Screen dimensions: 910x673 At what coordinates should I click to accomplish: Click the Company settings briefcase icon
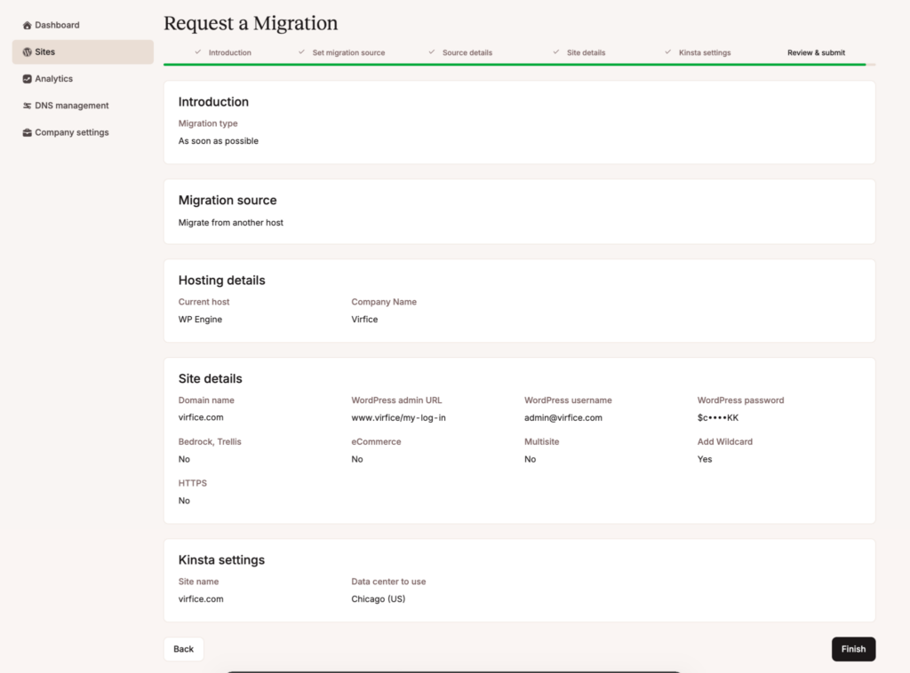(x=26, y=131)
